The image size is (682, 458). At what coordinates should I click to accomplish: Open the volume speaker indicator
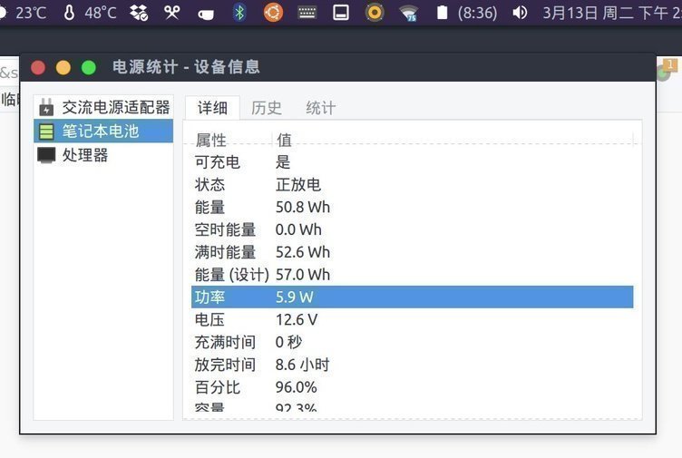(520, 13)
